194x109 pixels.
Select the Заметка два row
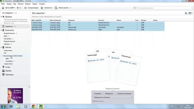pyautogui.click(x=98, y=27)
